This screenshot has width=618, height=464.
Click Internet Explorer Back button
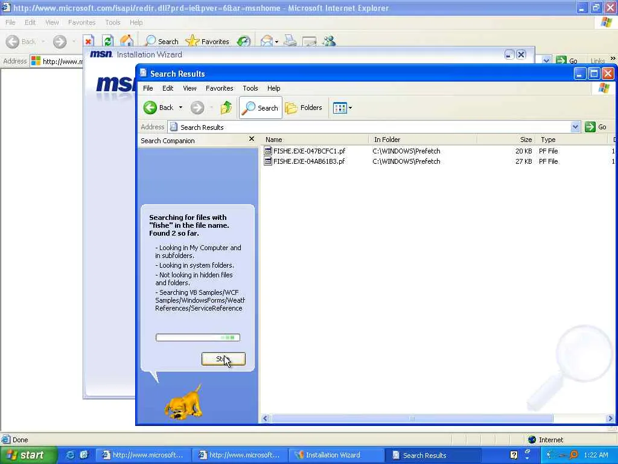21,42
